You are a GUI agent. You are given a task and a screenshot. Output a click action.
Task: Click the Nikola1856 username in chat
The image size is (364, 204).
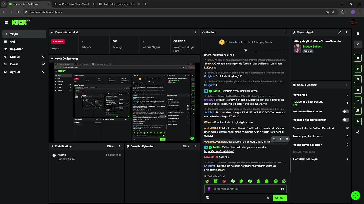tap(211, 157)
